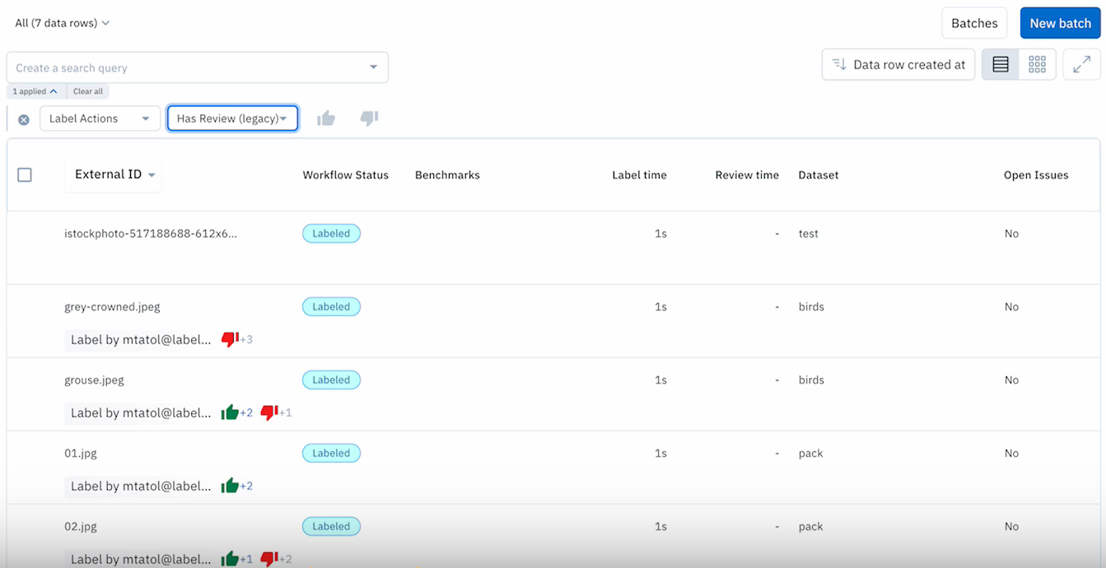
Task: Click red thumbs down on 02.jpg row
Action: [269, 559]
